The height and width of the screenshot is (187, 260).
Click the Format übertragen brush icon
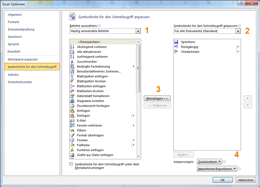pos(72,135)
